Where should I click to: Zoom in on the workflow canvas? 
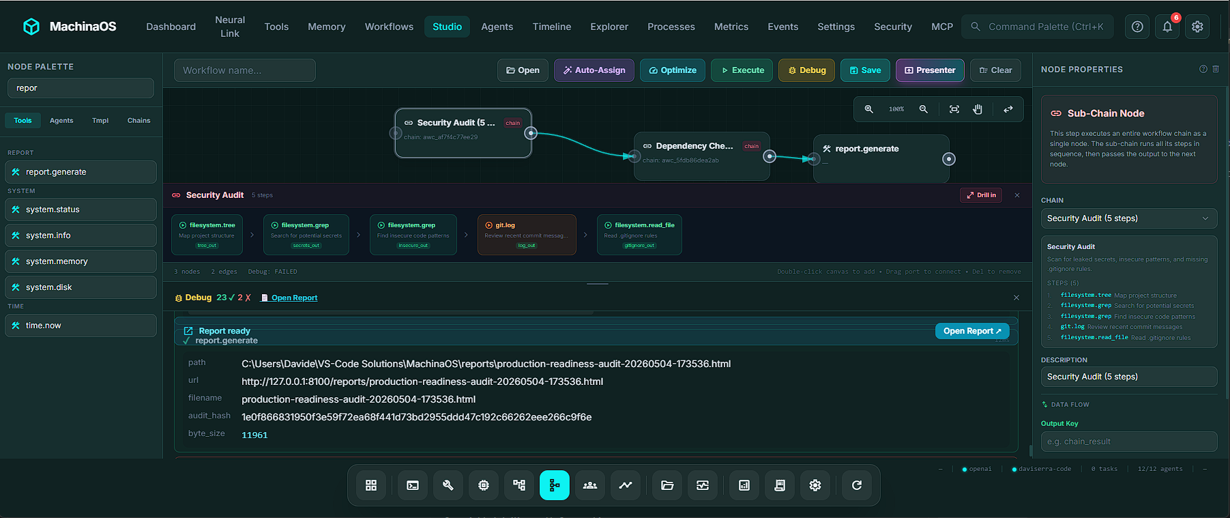click(868, 109)
